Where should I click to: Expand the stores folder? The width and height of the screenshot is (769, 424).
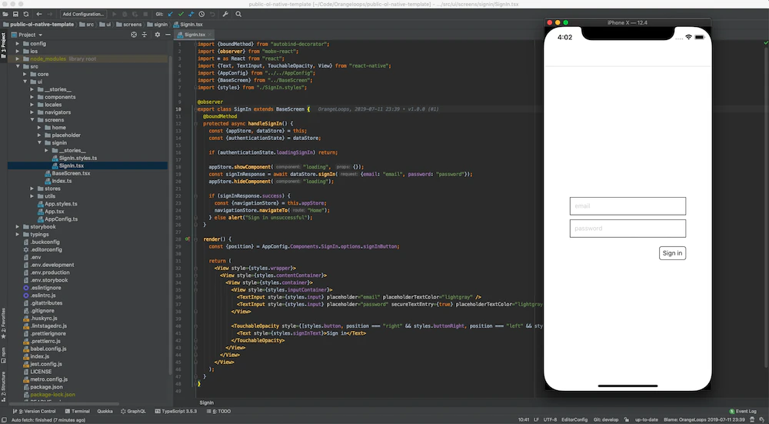(x=32, y=189)
